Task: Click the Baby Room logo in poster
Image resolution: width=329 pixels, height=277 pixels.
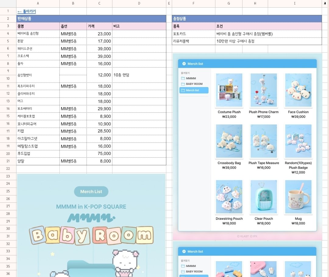Action: coord(91,236)
